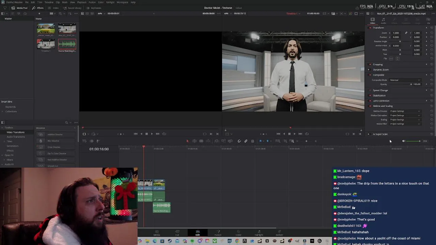436x245 pixels.
Task: Open the File menu
Action: [27, 2]
